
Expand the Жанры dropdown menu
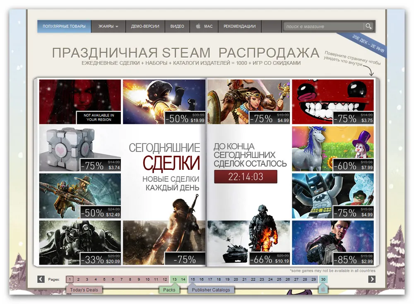pyautogui.click(x=108, y=27)
